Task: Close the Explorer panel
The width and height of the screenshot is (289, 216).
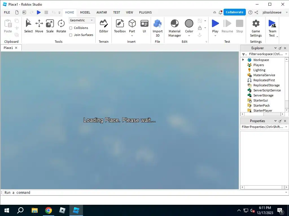Action: (285, 48)
